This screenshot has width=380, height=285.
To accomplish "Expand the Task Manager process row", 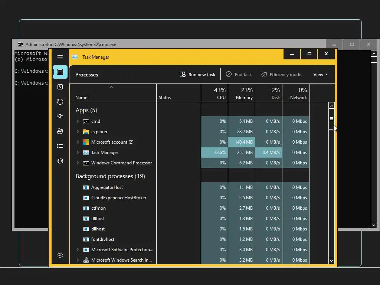I will pyautogui.click(x=78, y=153).
